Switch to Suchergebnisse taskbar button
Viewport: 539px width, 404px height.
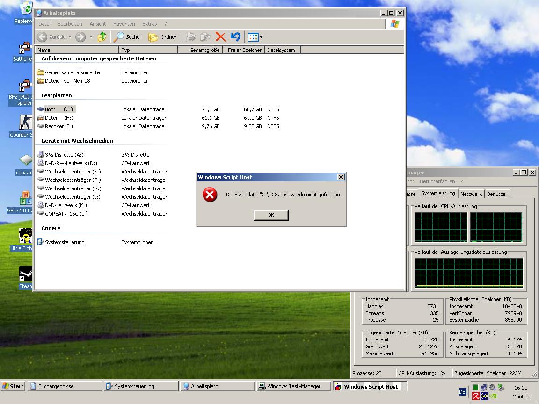(x=65, y=386)
